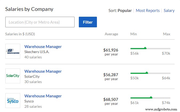Screen dimensions: 180x112
Task: Click the Skechers company logo
Action: (13, 51)
